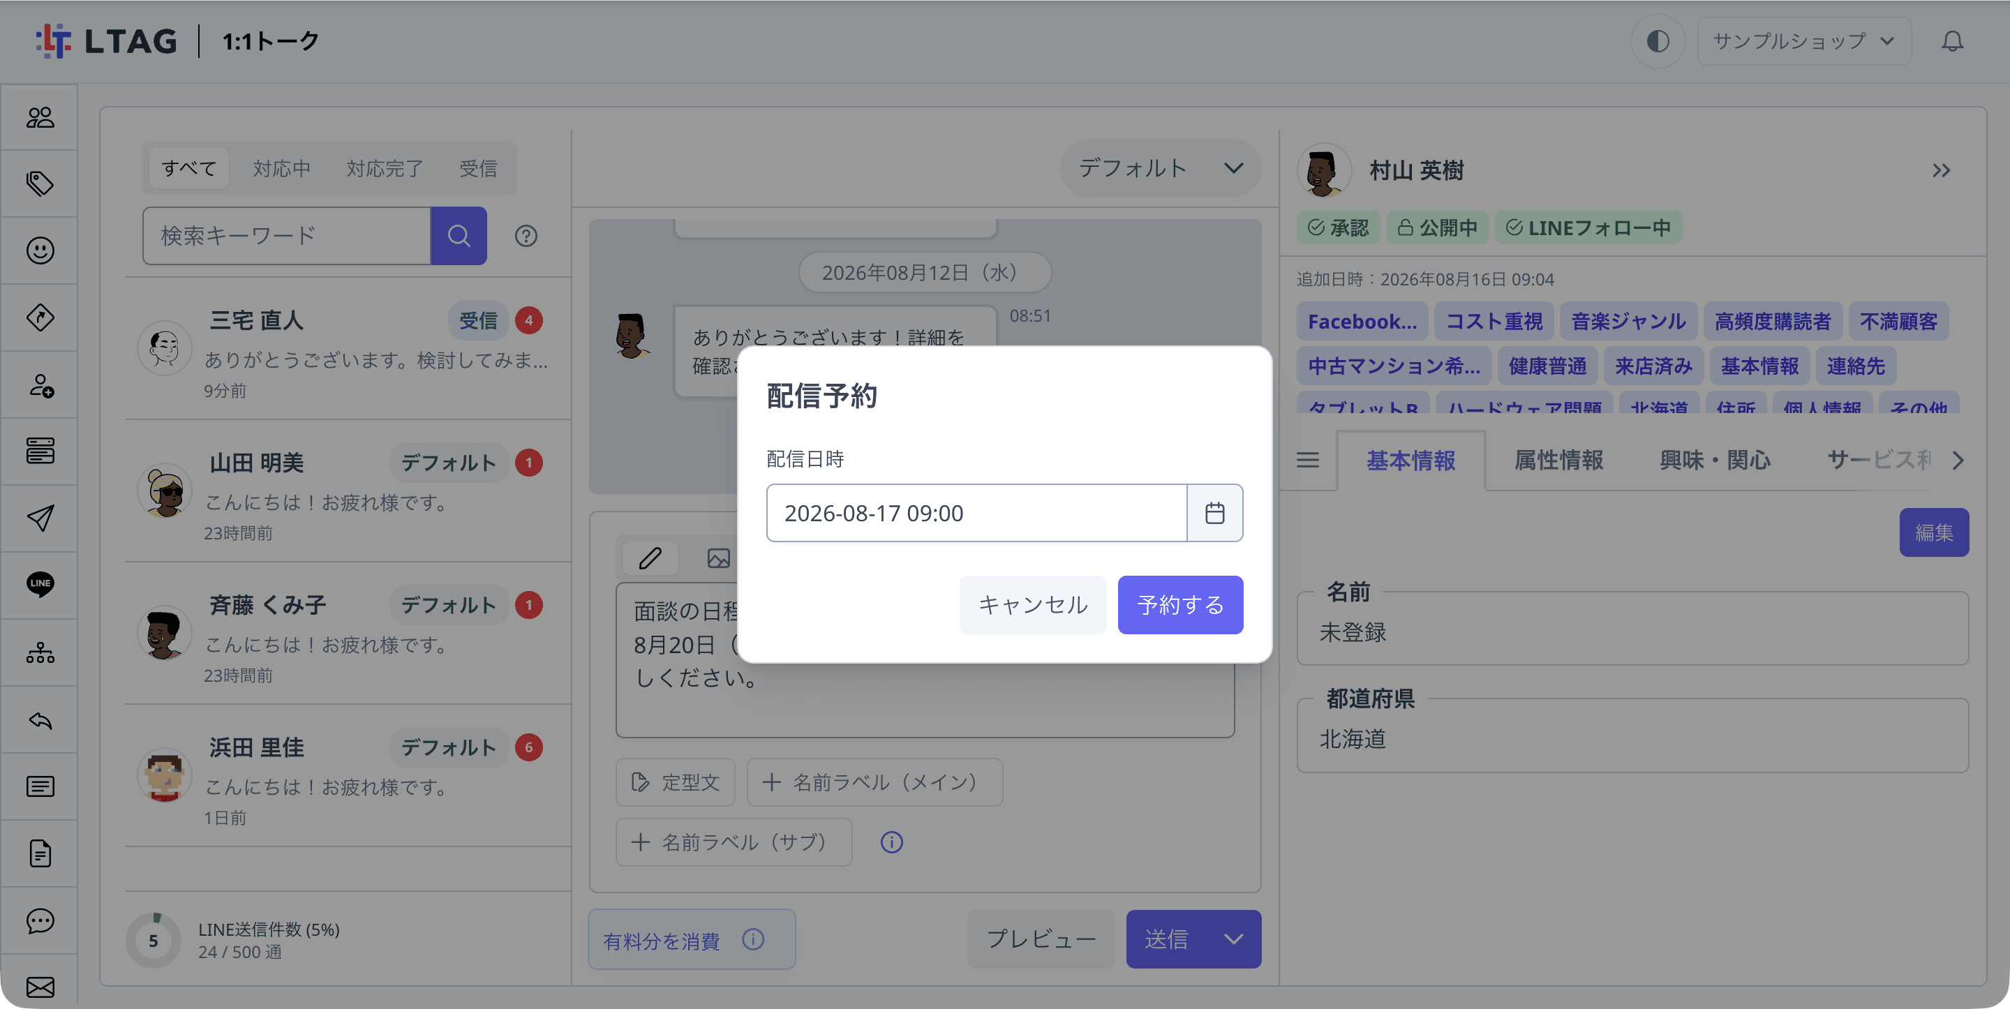Screen dimensions: 2010x1009
Task: Click the info icon beside 有料分を消費
Action: tap(753, 939)
